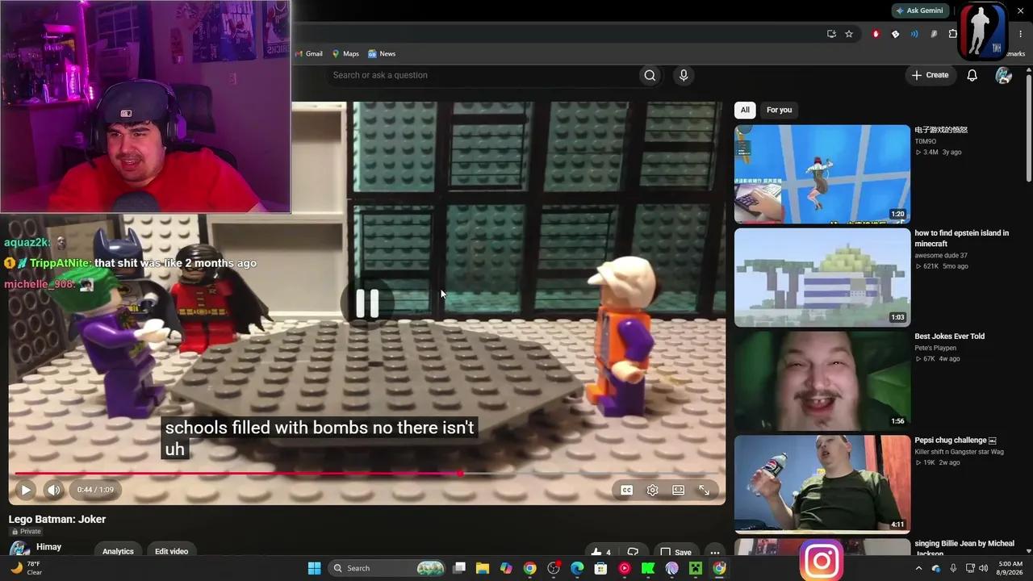Click the red progress bar scrubber
Image resolution: width=1033 pixels, height=581 pixels.
(459, 474)
